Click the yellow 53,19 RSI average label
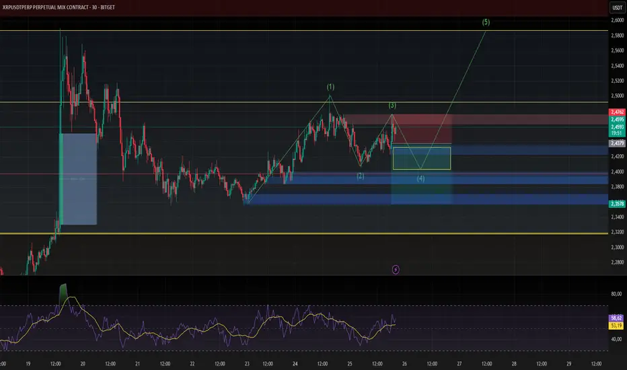This screenshot has width=627, height=370. 616,326
